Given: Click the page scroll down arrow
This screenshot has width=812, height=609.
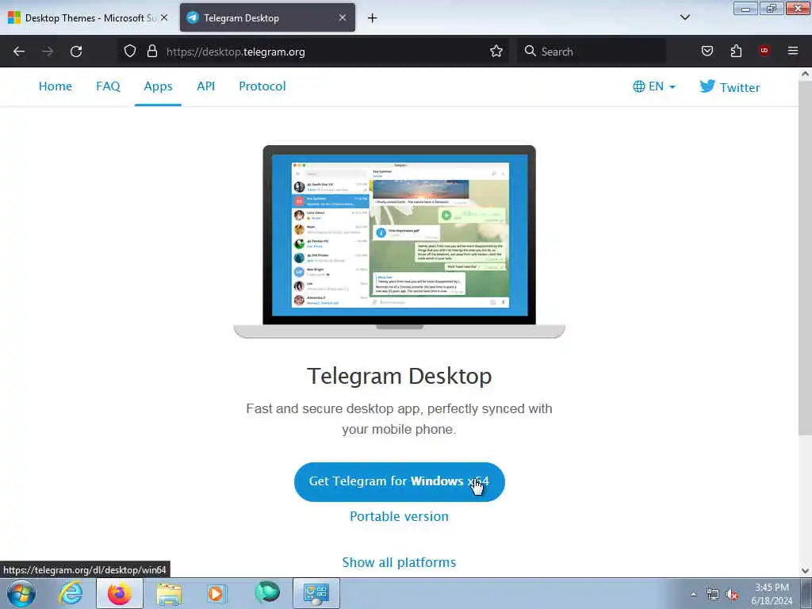Looking at the screenshot, I should [x=805, y=571].
